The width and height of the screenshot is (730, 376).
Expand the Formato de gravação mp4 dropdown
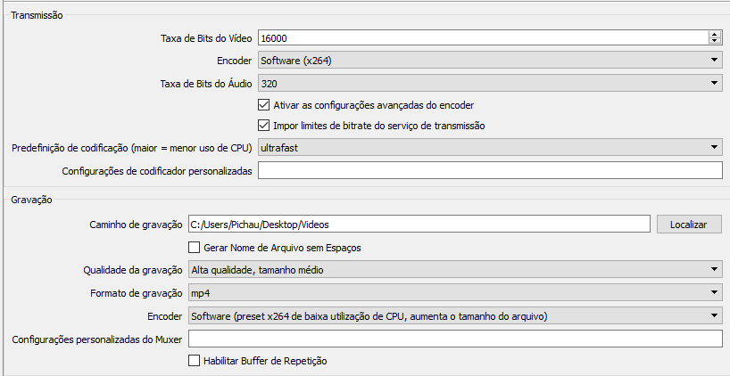(455, 293)
